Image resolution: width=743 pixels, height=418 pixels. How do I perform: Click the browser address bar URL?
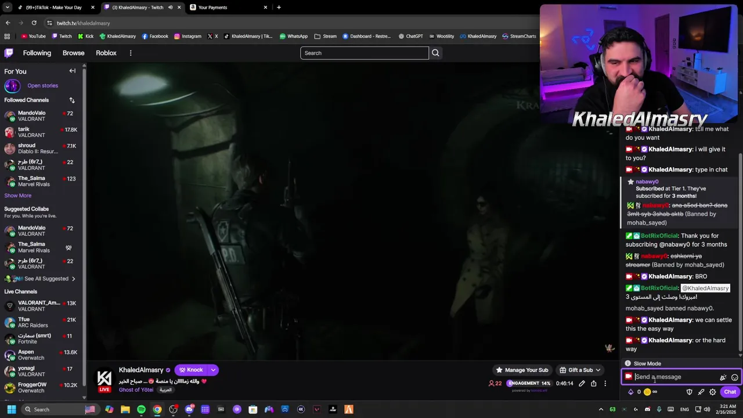tap(84, 23)
